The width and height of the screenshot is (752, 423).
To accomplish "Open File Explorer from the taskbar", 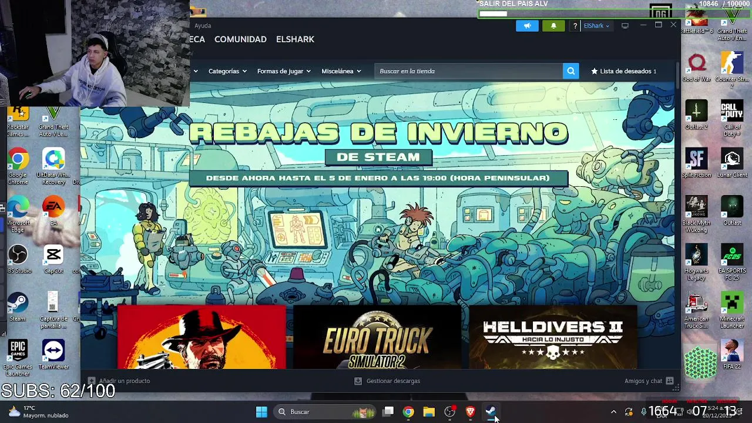I will tap(429, 412).
